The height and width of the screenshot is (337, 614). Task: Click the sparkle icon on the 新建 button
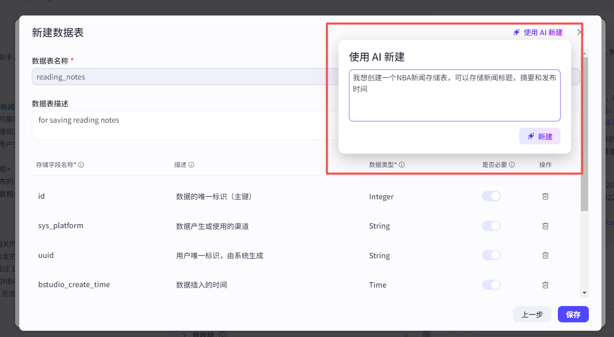(x=531, y=136)
